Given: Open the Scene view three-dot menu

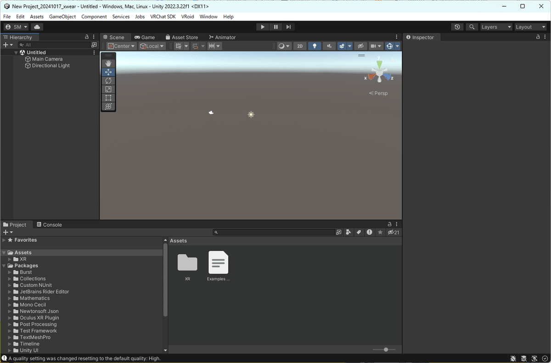Looking at the screenshot, I should click(x=397, y=37).
